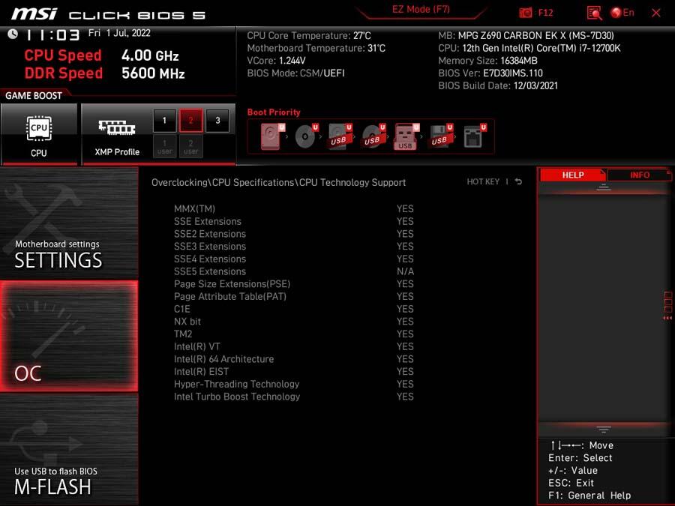This screenshot has height=506, width=675.
Task: Click Hyper-Threading Technology row
Action: pyautogui.click(x=293, y=384)
